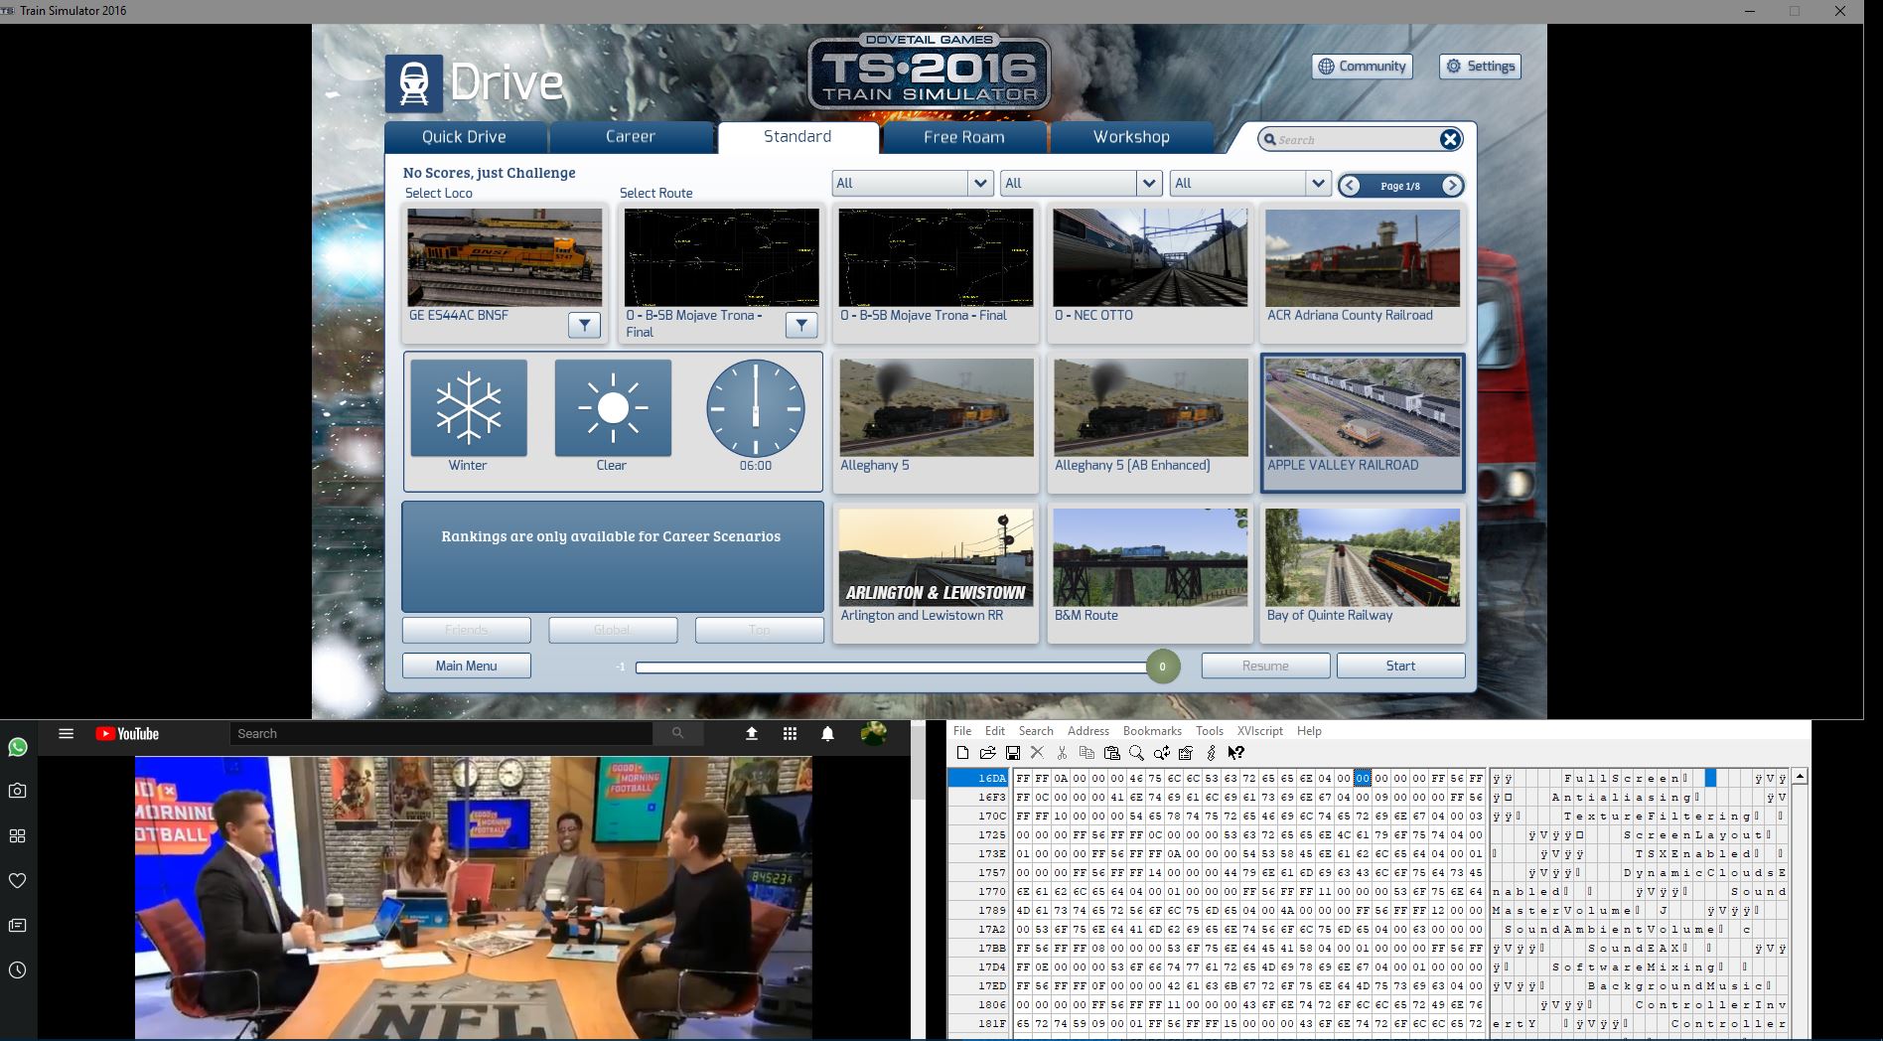This screenshot has height=1041, width=1883.
Task: Click the heart icon in the sidebar
Action: coord(18,881)
